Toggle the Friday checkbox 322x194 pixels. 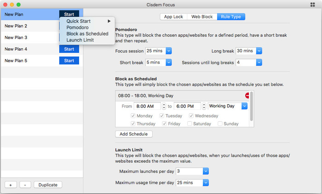164,124
